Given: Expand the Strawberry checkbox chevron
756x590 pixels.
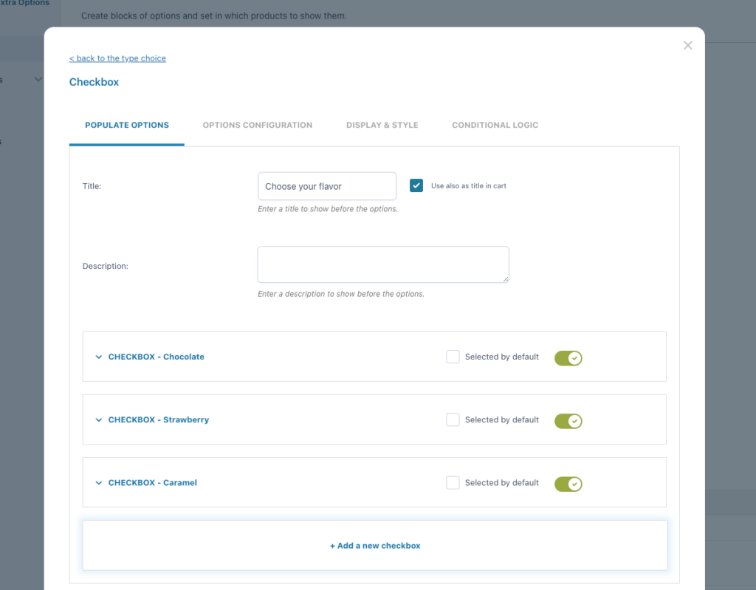Looking at the screenshot, I should 99,419.
